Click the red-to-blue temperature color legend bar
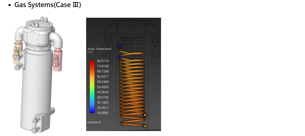305x136 pixels. (x=92, y=87)
